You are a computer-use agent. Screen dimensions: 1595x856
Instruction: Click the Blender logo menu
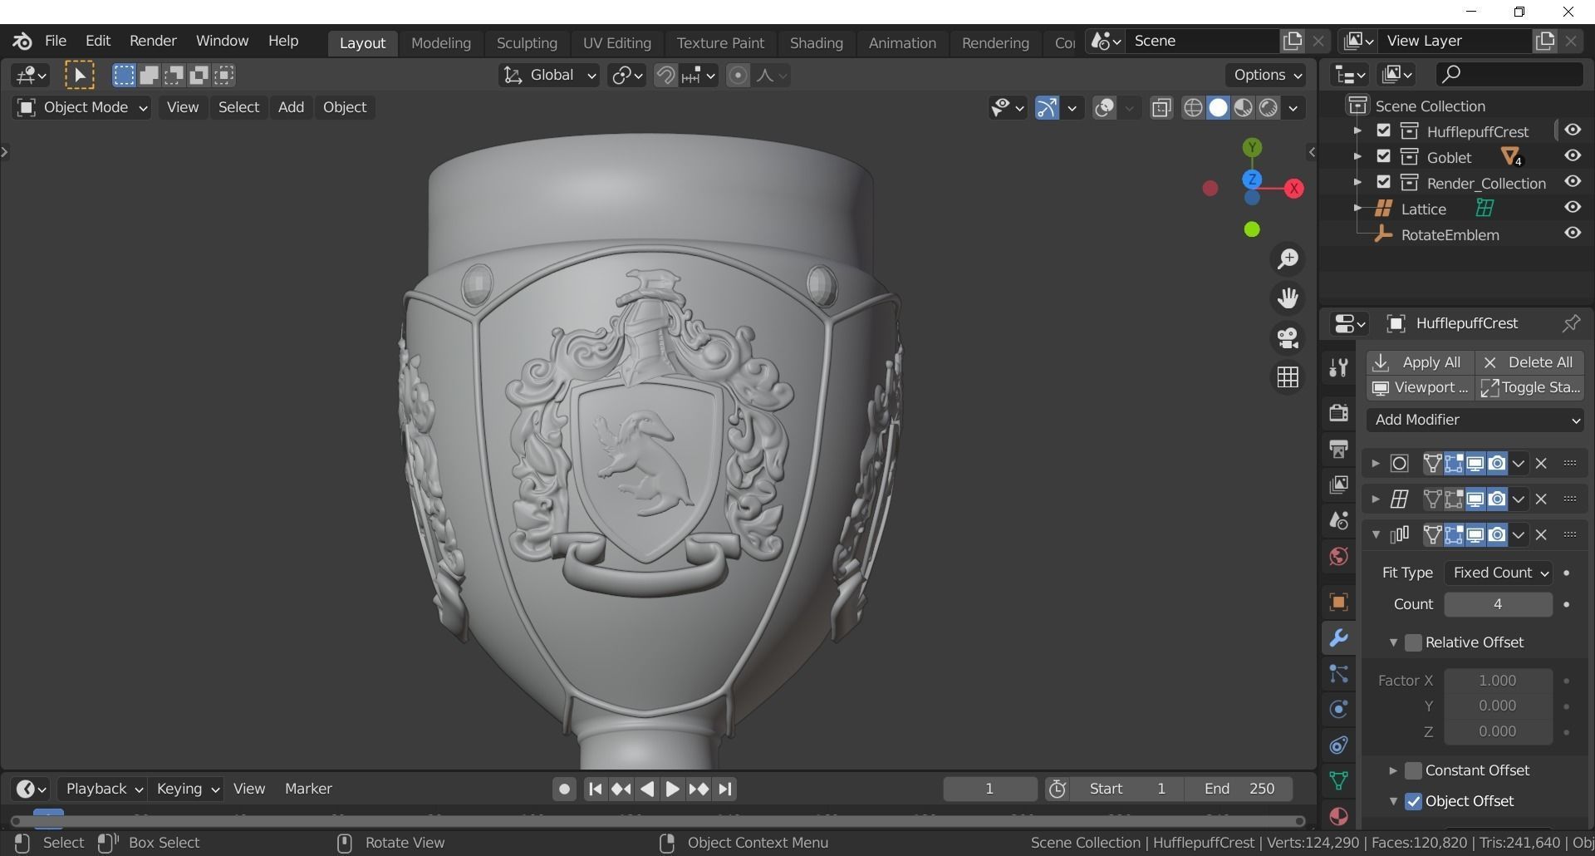[x=22, y=41]
